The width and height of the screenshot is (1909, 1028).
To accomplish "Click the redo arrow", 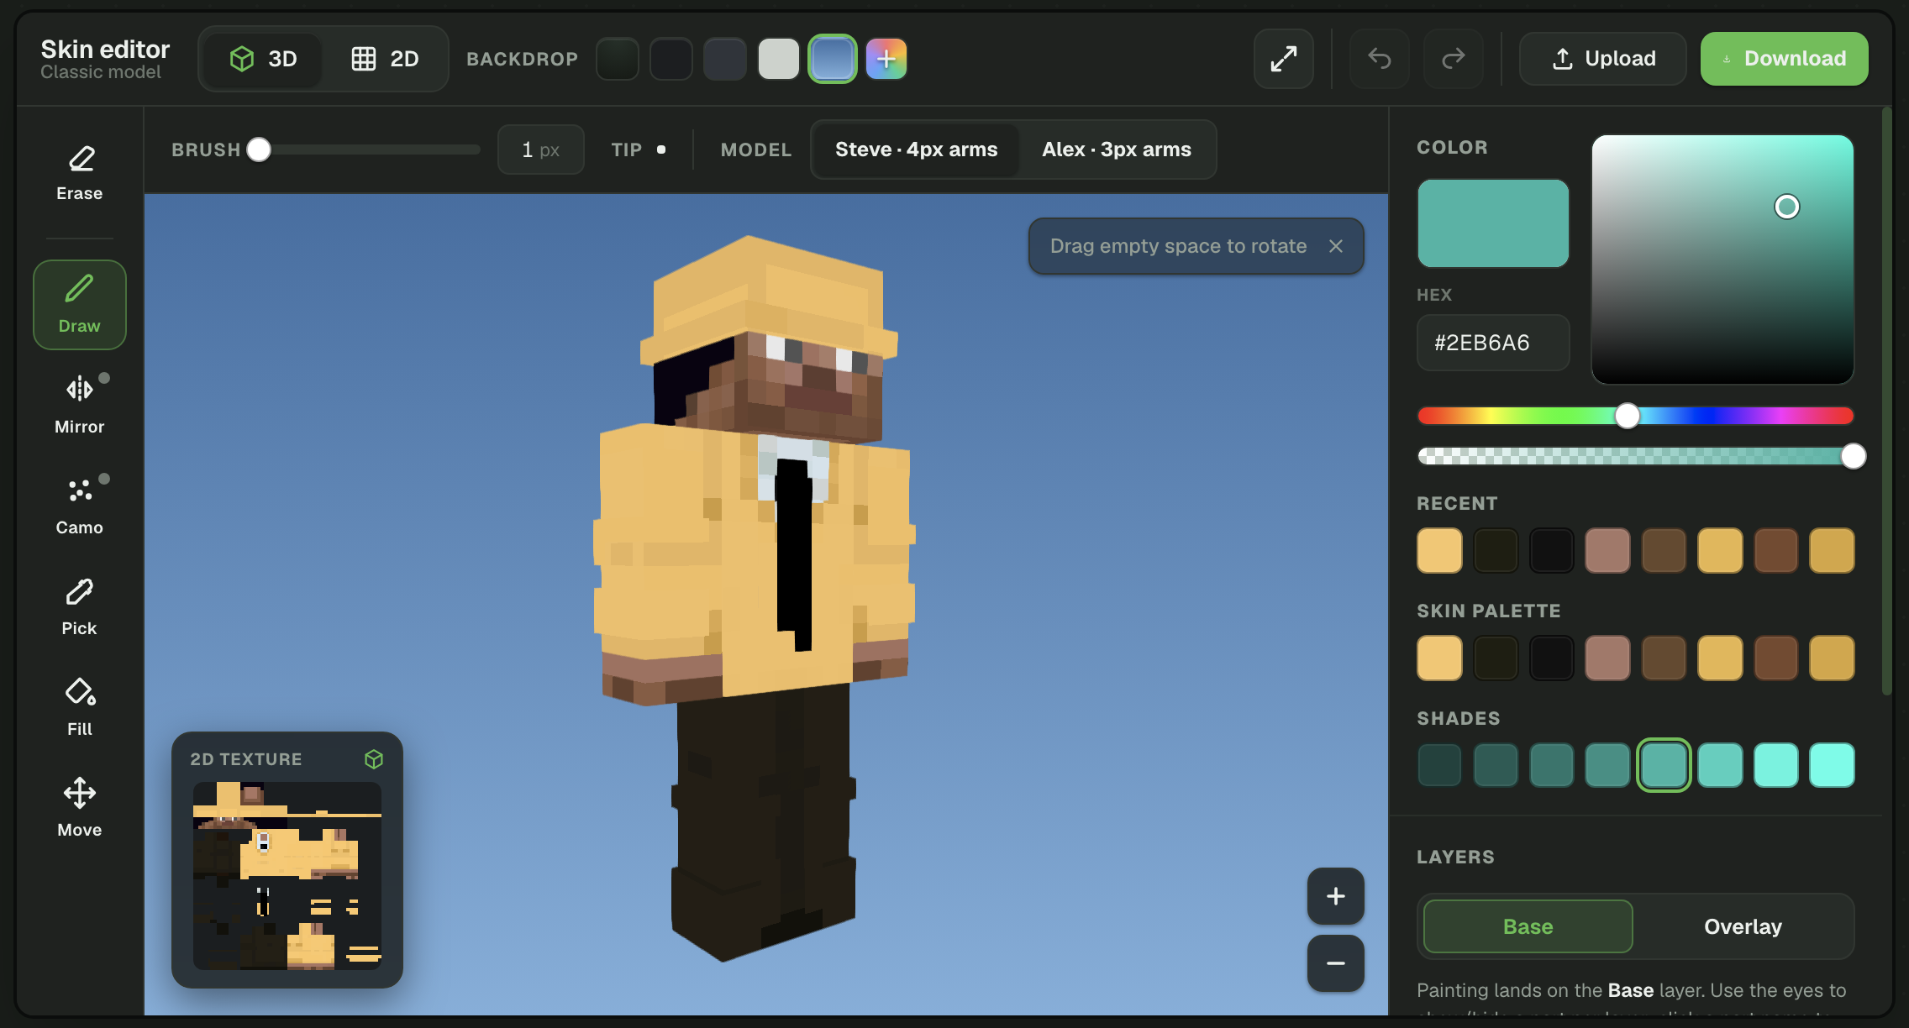I will pos(1453,59).
